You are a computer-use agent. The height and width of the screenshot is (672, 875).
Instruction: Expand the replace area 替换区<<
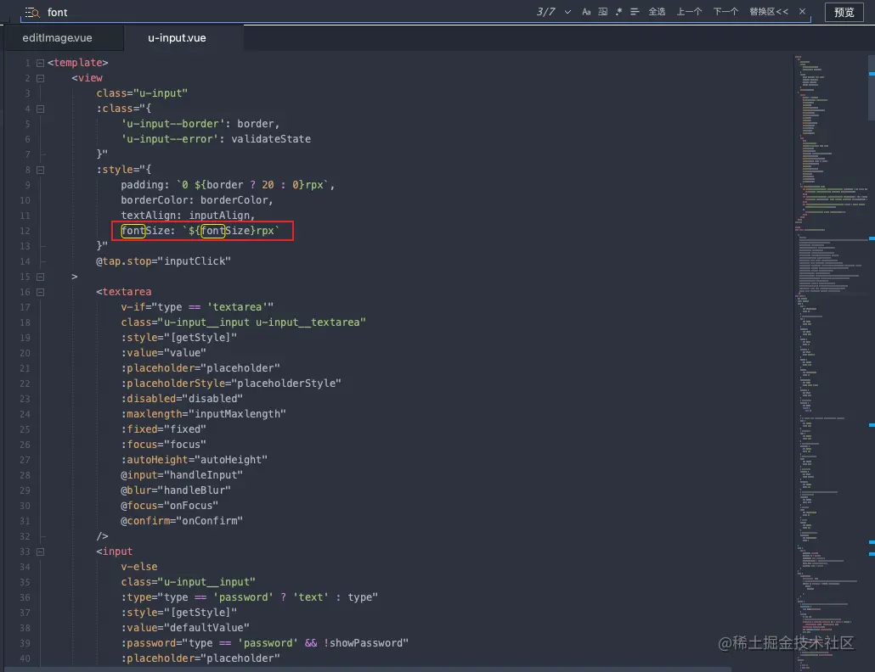pos(769,12)
